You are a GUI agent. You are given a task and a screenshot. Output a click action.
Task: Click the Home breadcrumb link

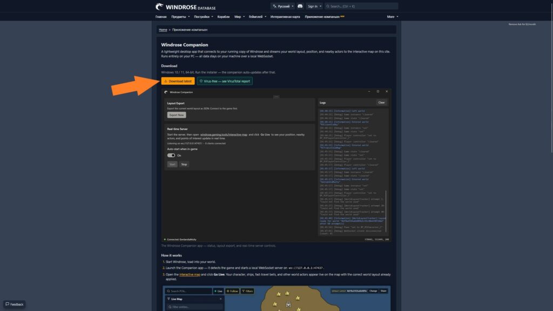[x=163, y=30]
